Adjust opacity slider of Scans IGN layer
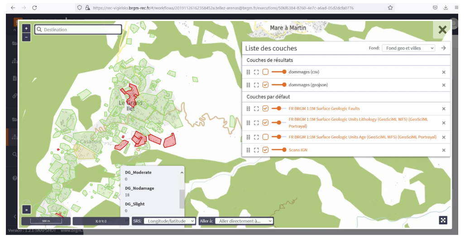This screenshot has width=465, height=240. (279, 150)
